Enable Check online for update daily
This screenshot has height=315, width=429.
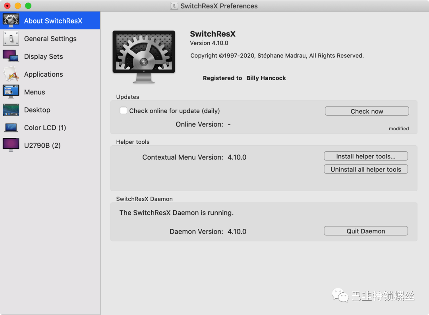(x=124, y=110)
